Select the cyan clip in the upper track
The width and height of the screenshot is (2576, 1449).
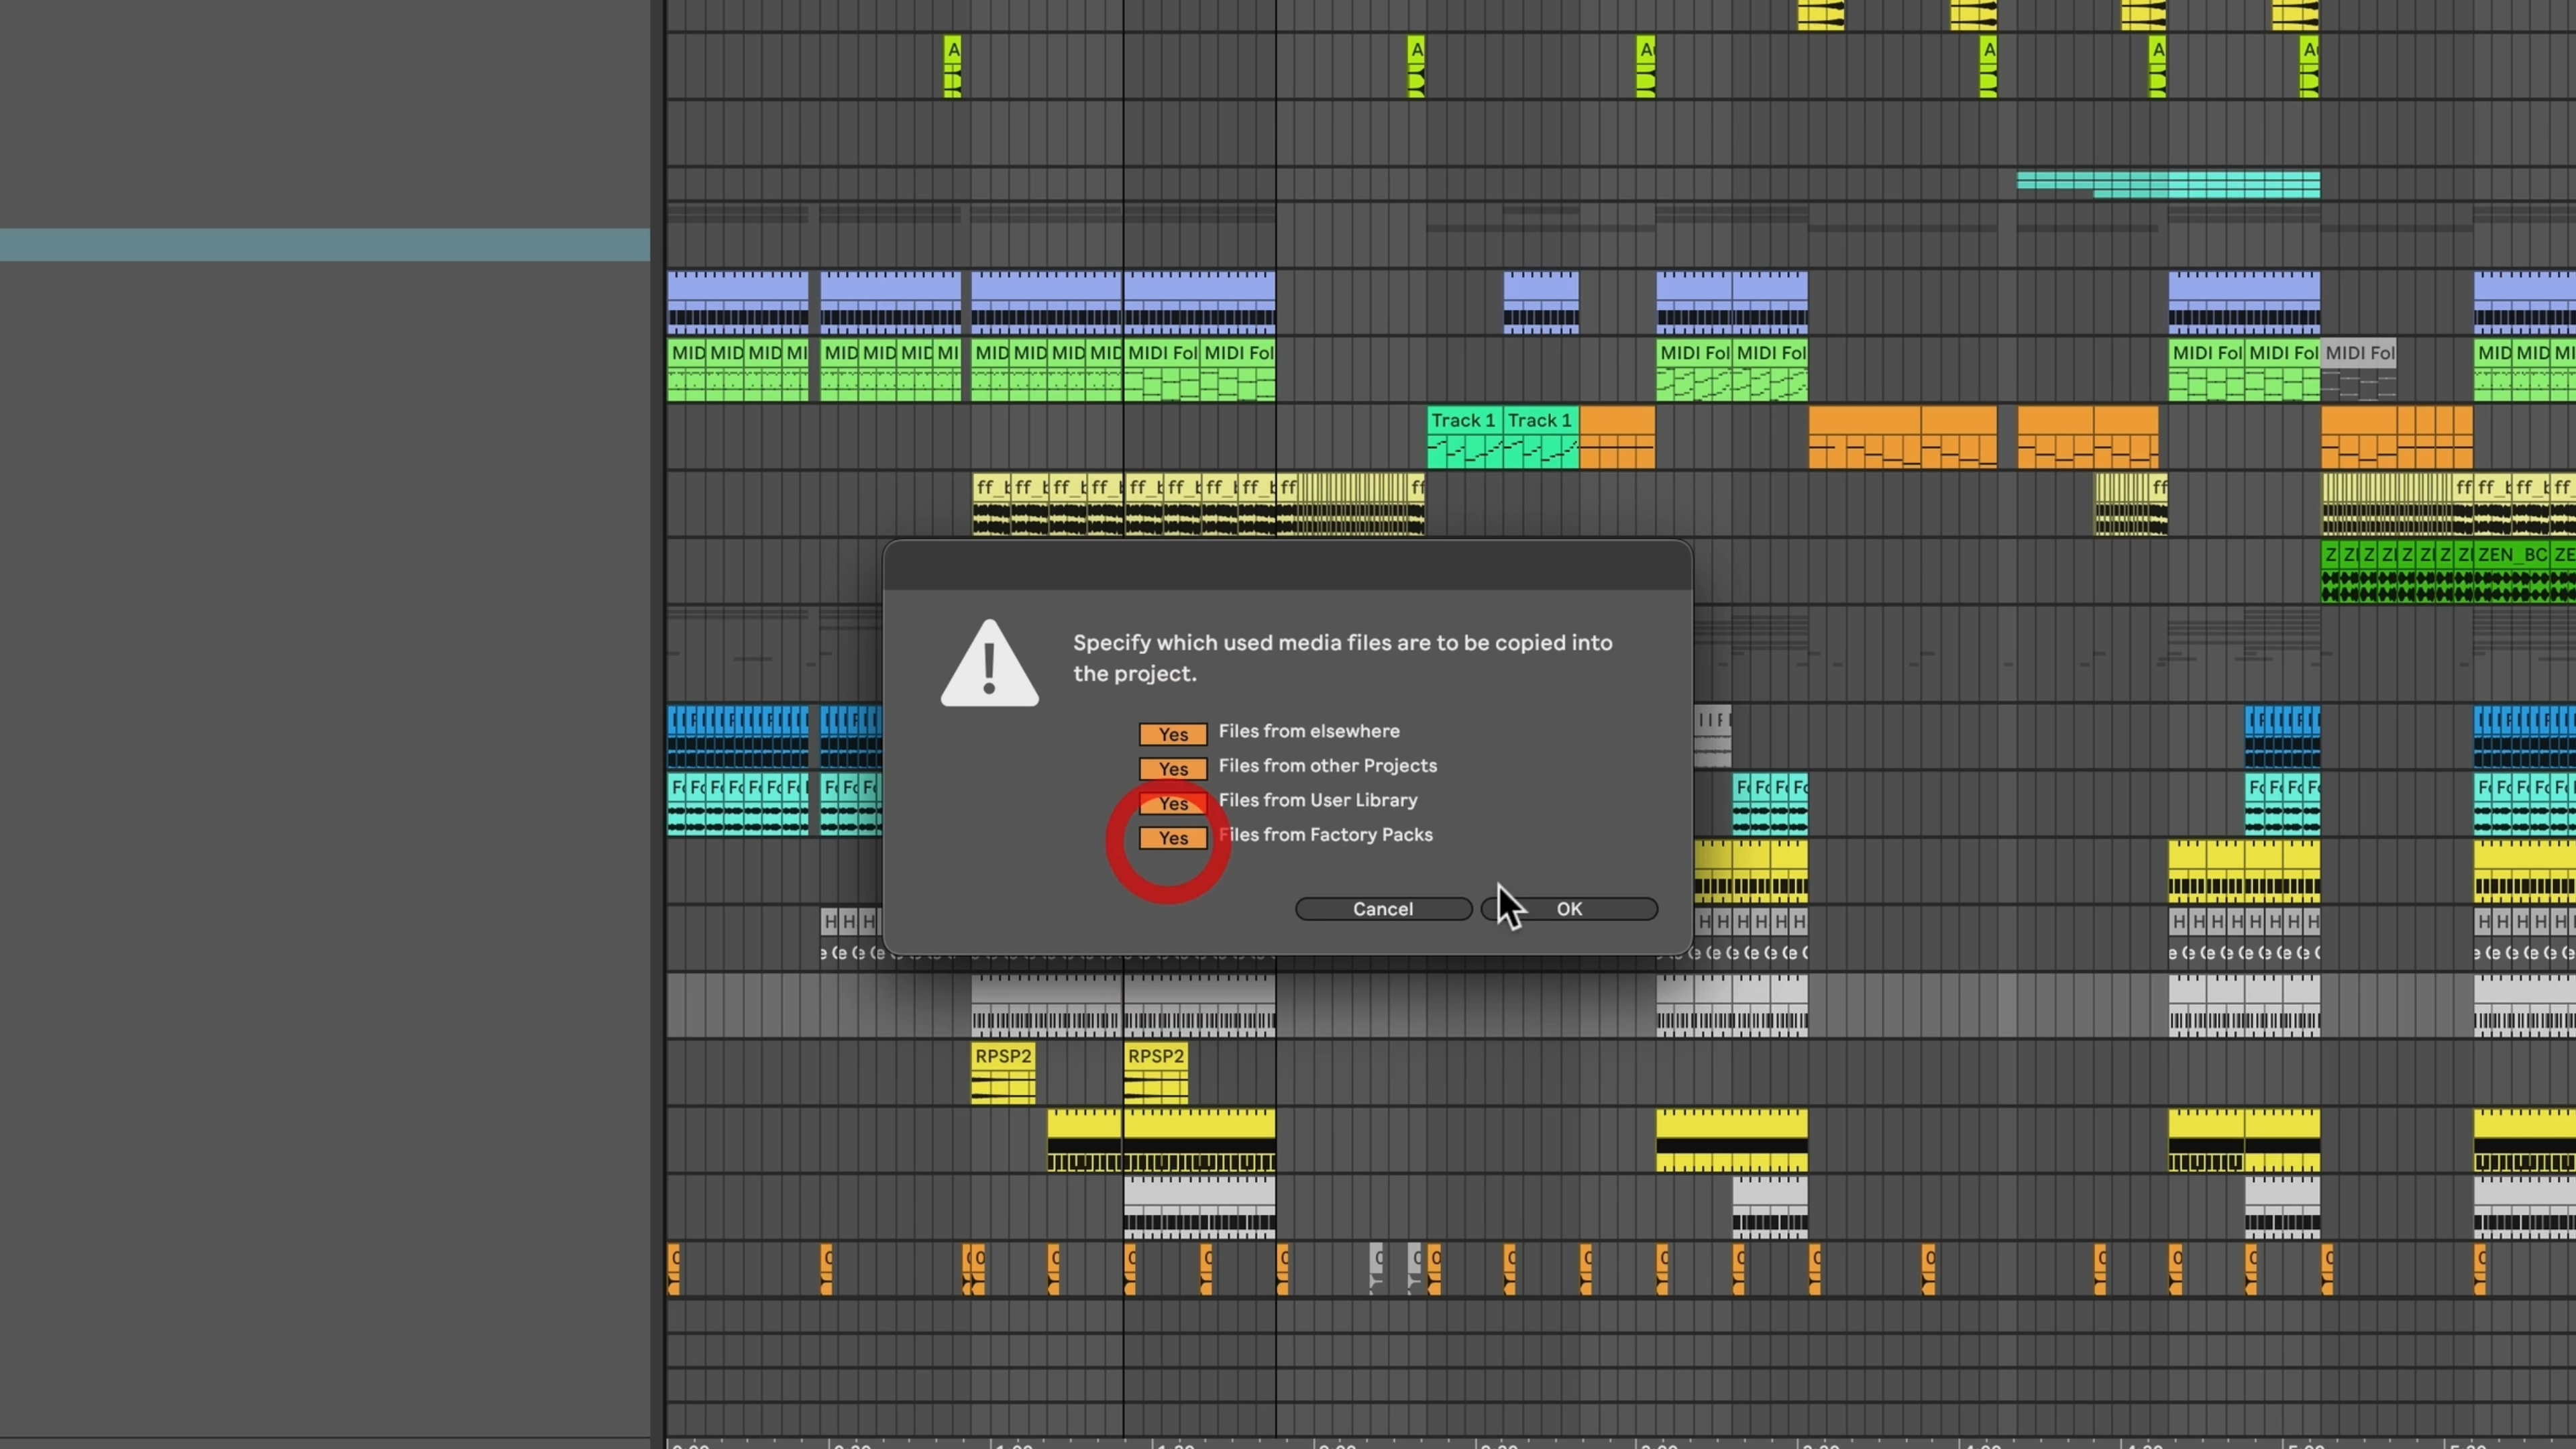(2168, 184)
